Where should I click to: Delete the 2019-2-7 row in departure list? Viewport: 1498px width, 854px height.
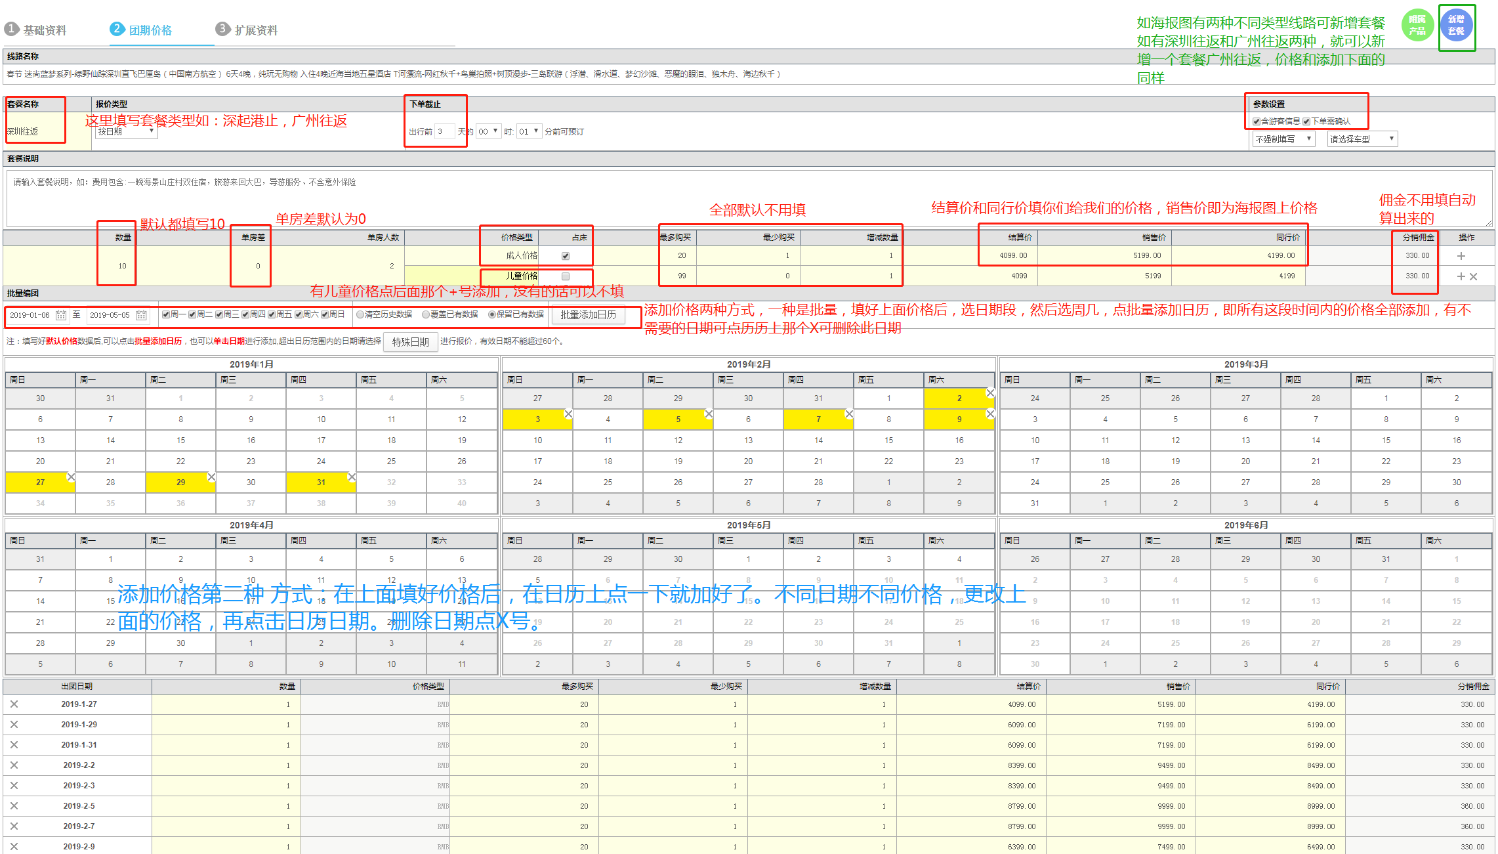click(14, 826)
